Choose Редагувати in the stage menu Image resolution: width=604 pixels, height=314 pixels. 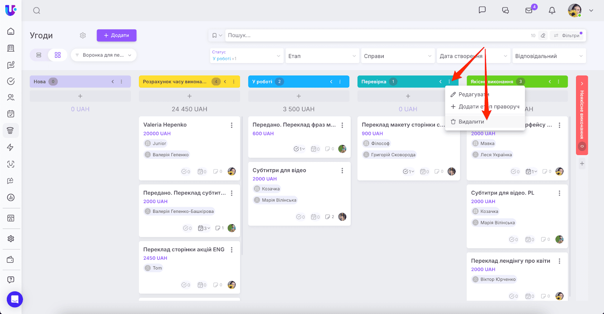[x=485, y=94]
